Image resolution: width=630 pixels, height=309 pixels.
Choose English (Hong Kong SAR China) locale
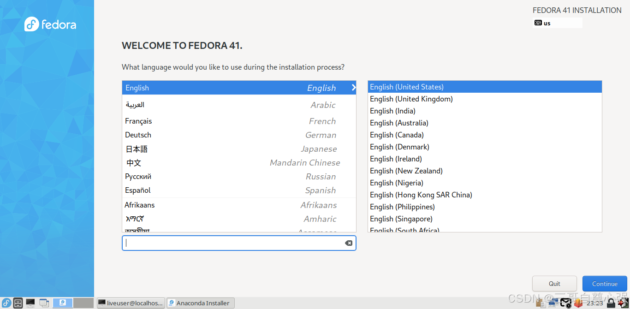pyautogui.click(x=485, y=195)
